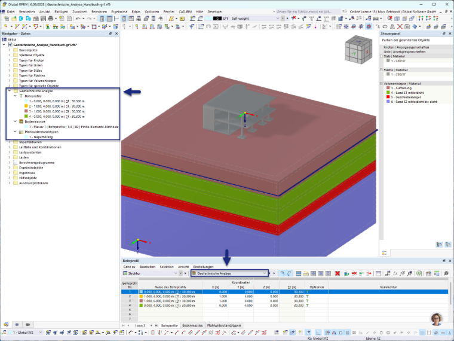Viewport: 454px width, 341px height.
Task: Click the navigator camera views icon at bottom
Action: (28, 324)
